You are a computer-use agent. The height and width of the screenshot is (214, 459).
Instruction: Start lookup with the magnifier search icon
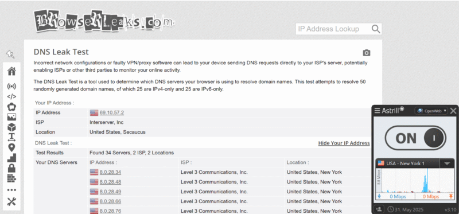tap(376, 29)
